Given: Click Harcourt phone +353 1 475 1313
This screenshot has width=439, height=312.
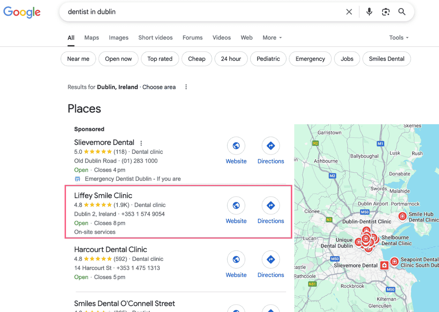Looking at the screenshot, I should (138, 268).
